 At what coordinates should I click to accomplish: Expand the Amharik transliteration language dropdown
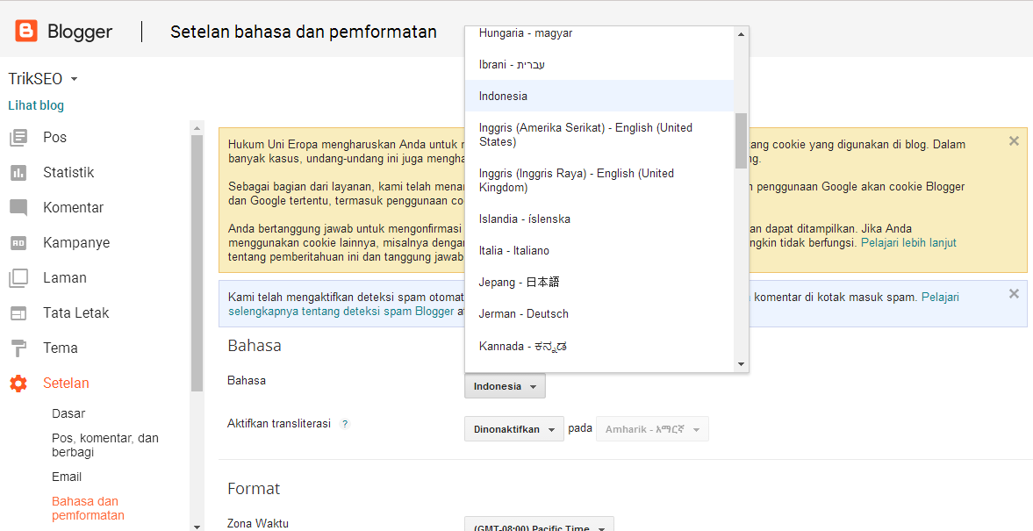coord(652,428)
